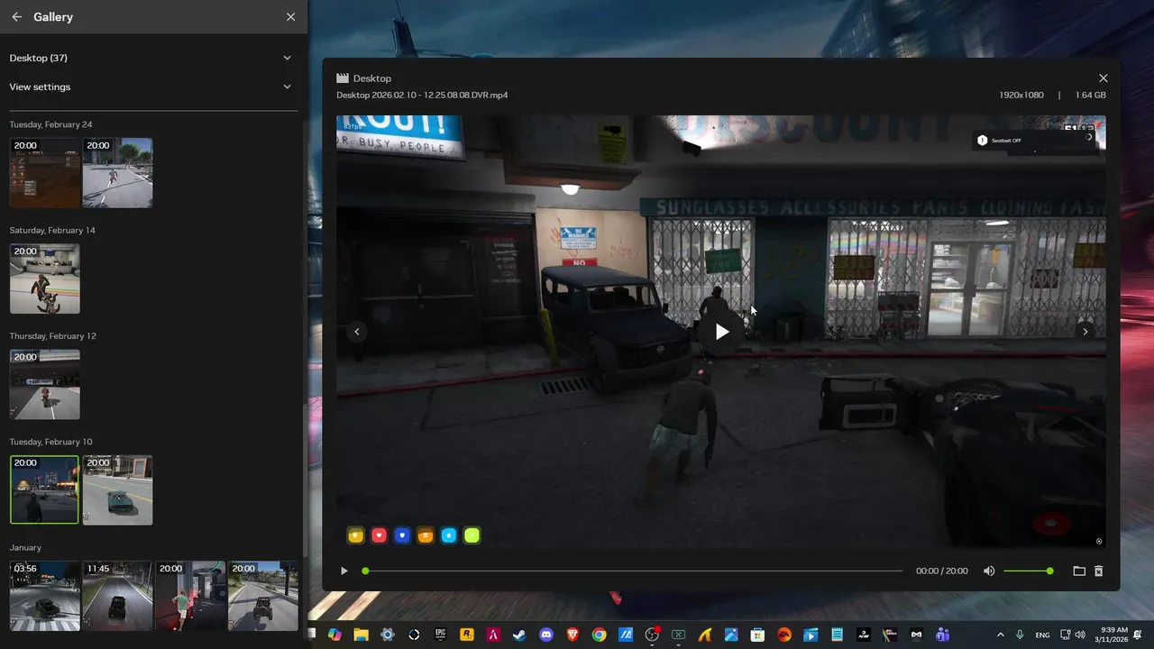This screenshot has height=649, width=1154.
Task: Go to next video with right arrow
Action: click(x=1085, y=332)
